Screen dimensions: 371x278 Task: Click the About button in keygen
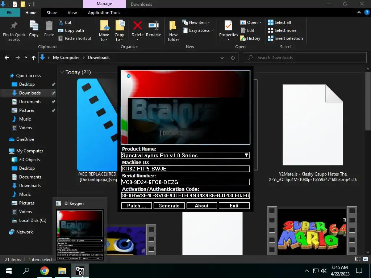click(201, 206)
